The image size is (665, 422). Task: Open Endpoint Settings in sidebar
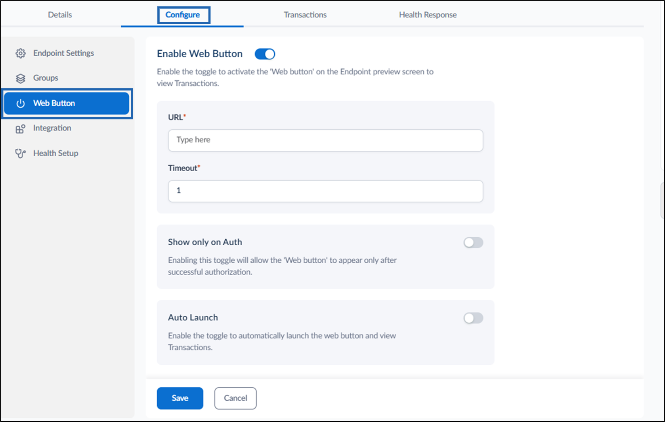[x=63, y=53]
